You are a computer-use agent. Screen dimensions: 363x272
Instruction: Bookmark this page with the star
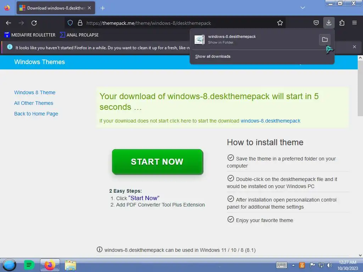280,23
